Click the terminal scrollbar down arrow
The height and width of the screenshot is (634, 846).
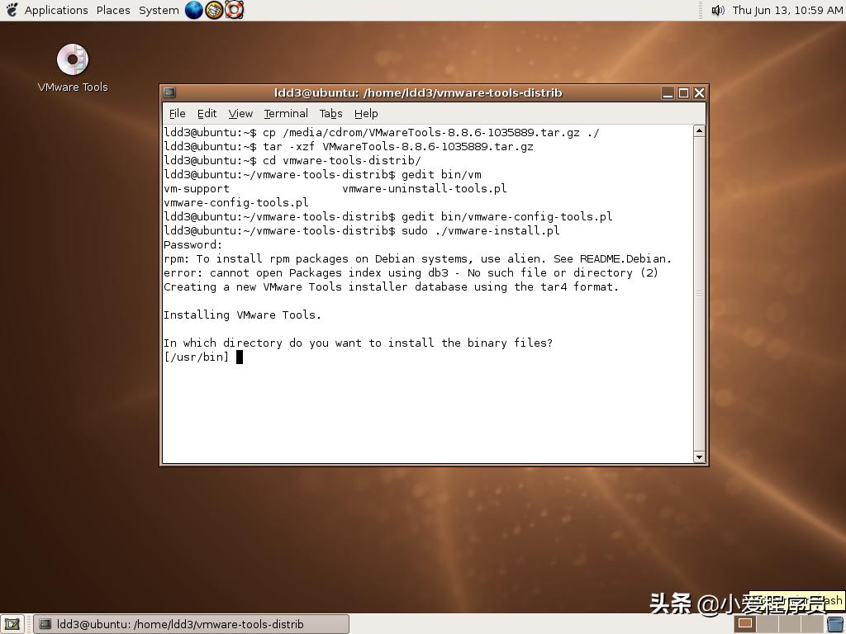(699, 457)
